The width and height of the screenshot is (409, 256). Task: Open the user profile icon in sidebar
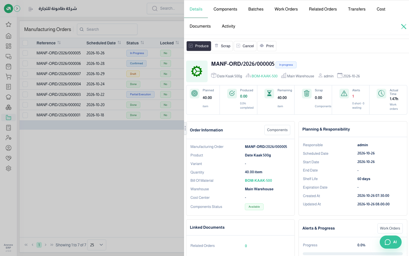tap(9, 148)
